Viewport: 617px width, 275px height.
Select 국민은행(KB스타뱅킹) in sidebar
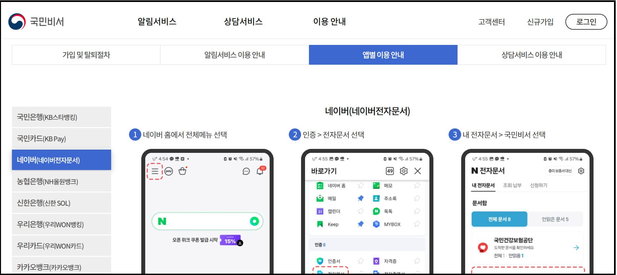tap(62, 117)
